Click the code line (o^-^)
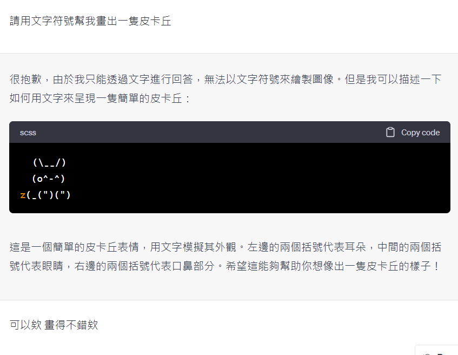458x355 pixels. point(49,179)
